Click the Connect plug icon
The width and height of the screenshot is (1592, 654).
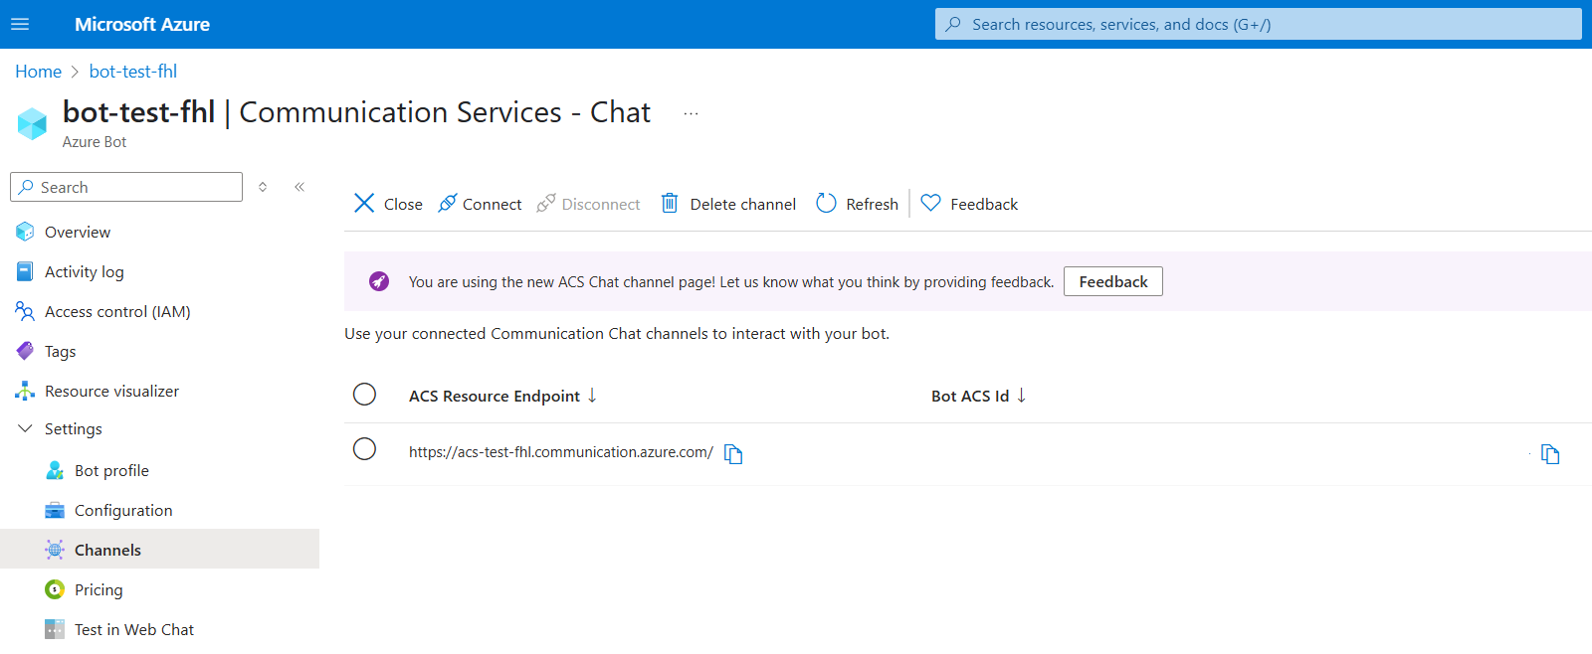pos(448,203)
